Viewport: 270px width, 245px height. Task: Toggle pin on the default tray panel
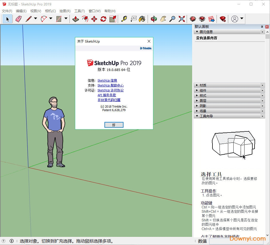pos(262,27)
